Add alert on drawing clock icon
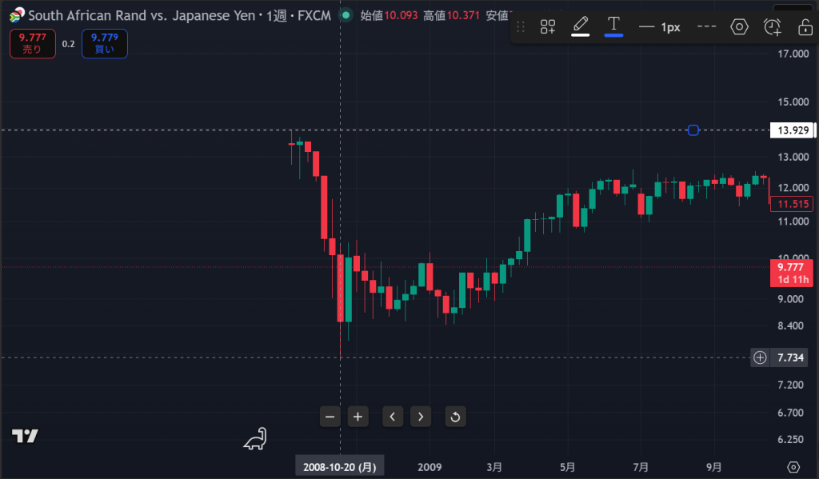This screenshot has height=479, width=819. [772, 26]
